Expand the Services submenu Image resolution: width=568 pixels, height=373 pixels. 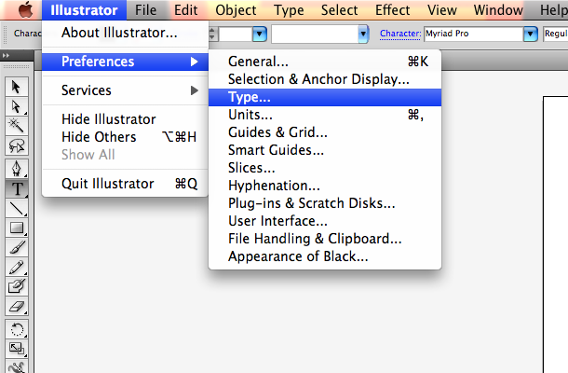[126, 90]
